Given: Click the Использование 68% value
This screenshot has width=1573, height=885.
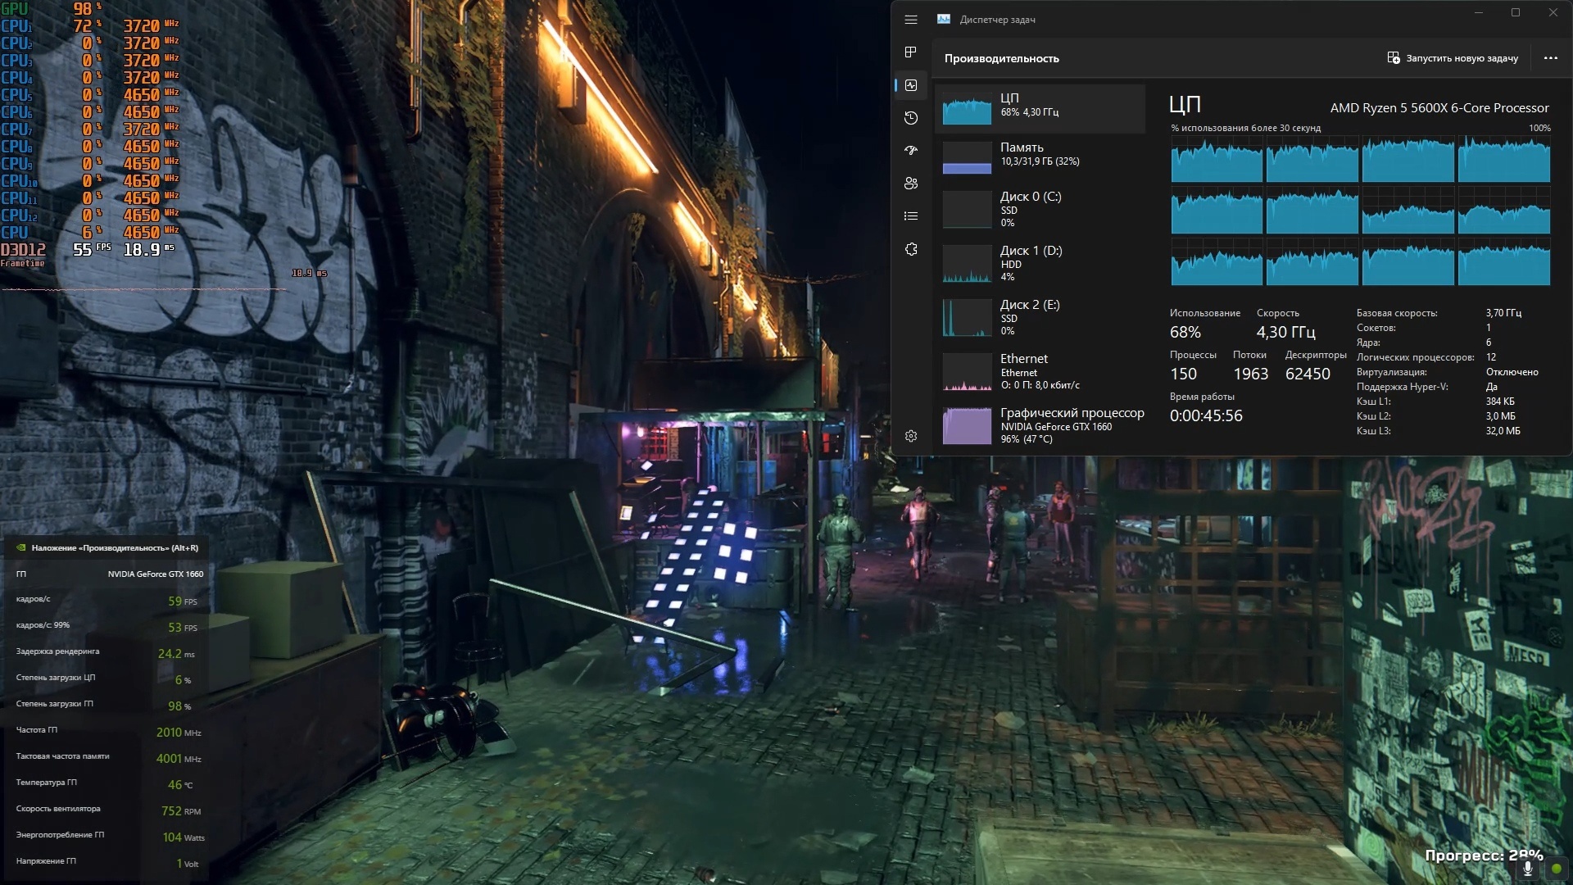Looking at the screenshot, I should (1185, 332).
